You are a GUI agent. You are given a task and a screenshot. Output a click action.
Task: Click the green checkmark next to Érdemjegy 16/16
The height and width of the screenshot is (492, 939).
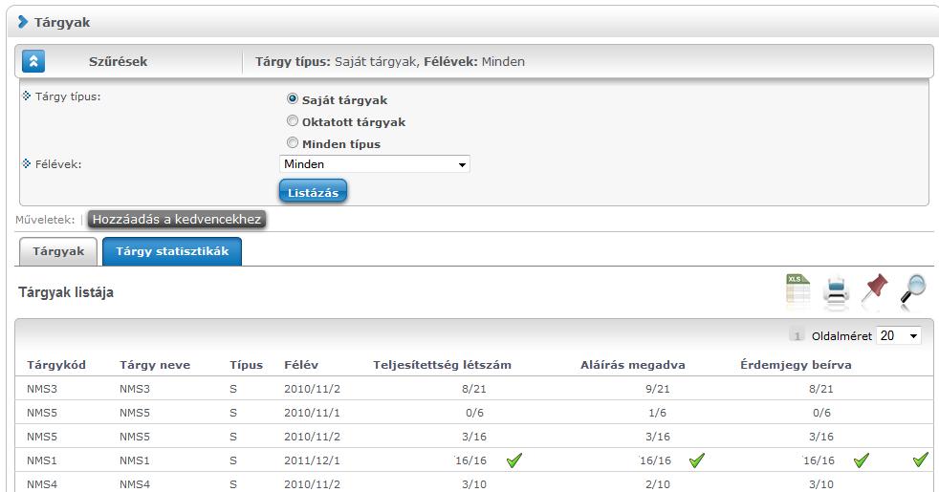pyautogui.click(x=862, y=460)
